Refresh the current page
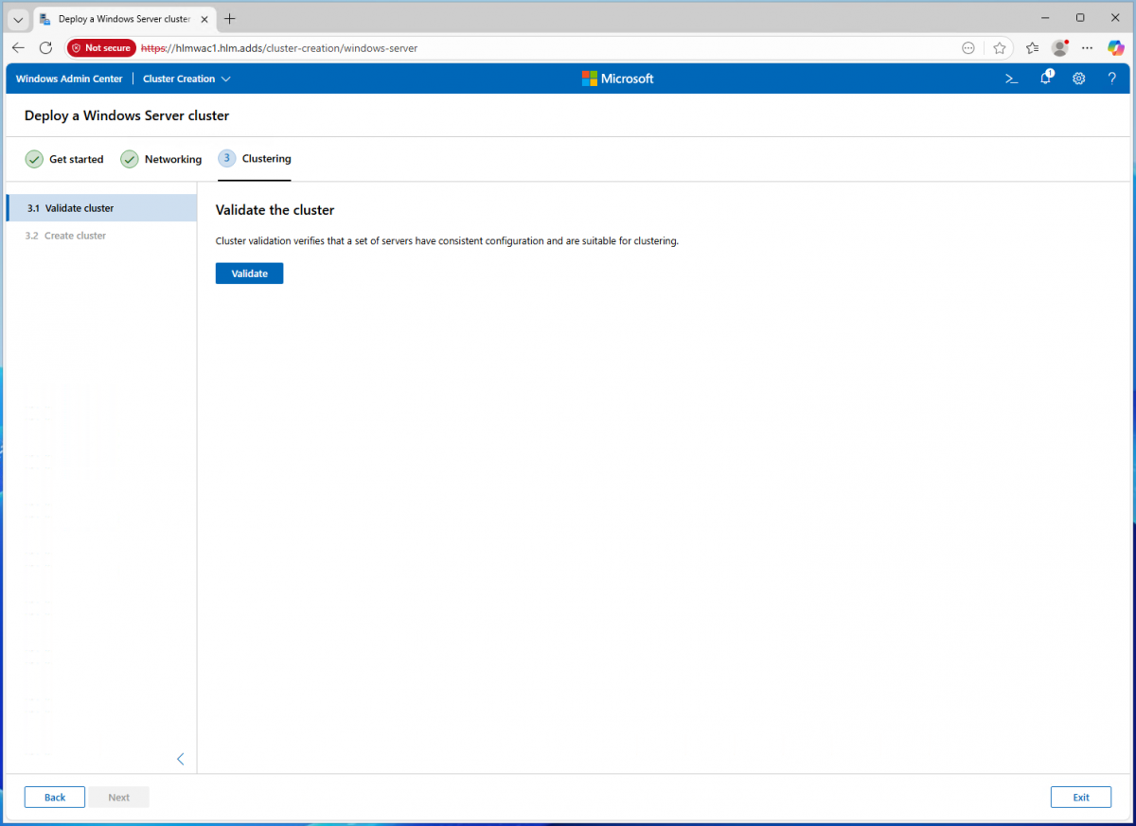The height and width of the screenshot is (826, 1136). click(45, 48)
